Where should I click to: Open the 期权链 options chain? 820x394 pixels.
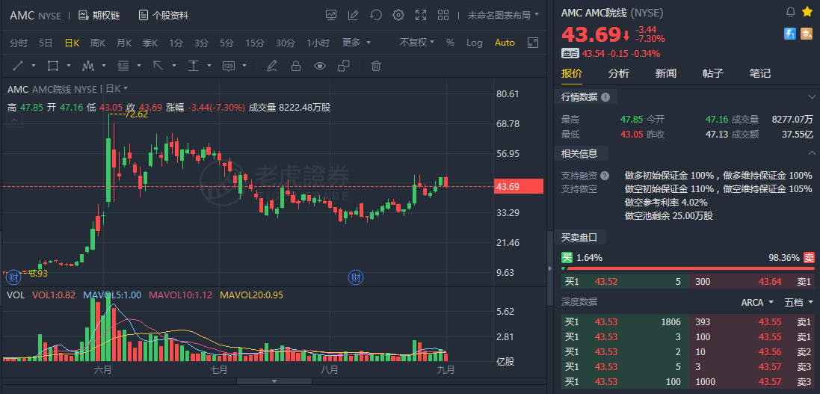99,16
